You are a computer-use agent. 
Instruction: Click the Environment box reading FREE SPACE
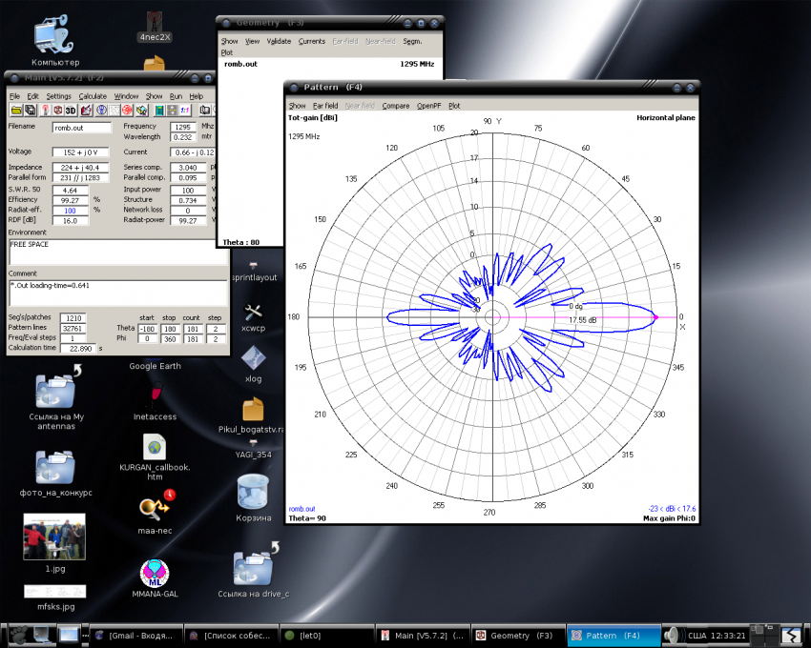(118, 252)
